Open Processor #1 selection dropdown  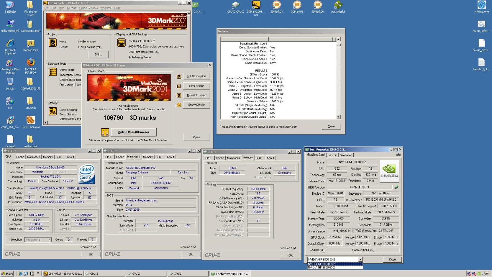49,240
